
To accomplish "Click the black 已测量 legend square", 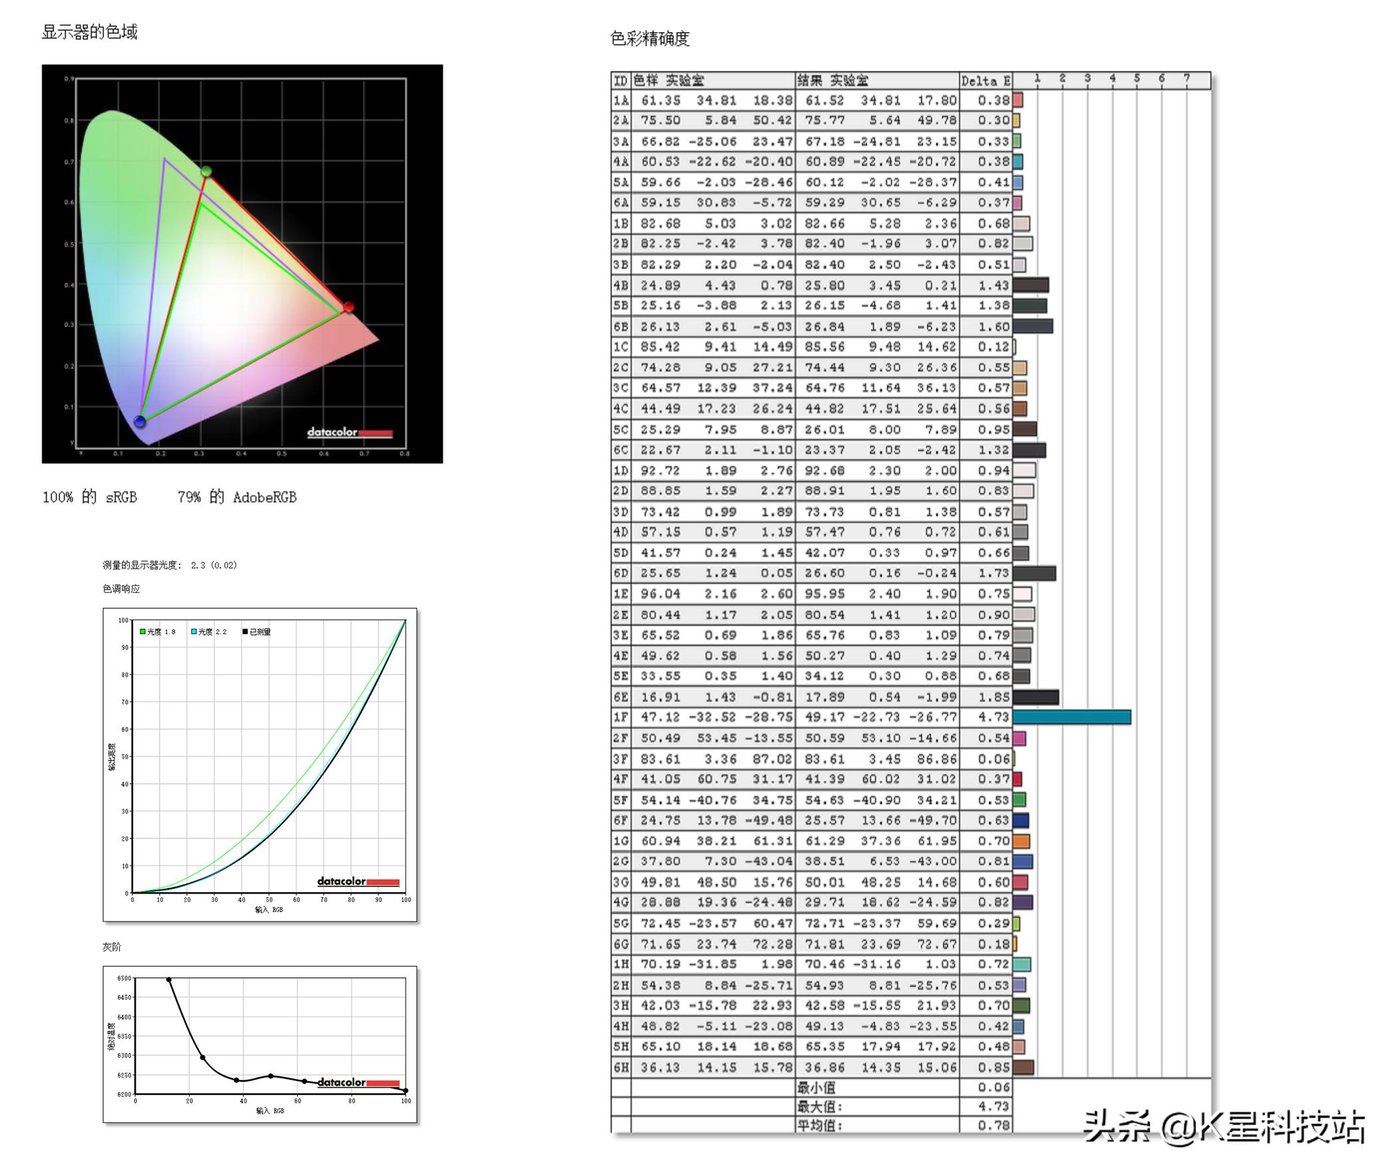I will pos(245,632).
